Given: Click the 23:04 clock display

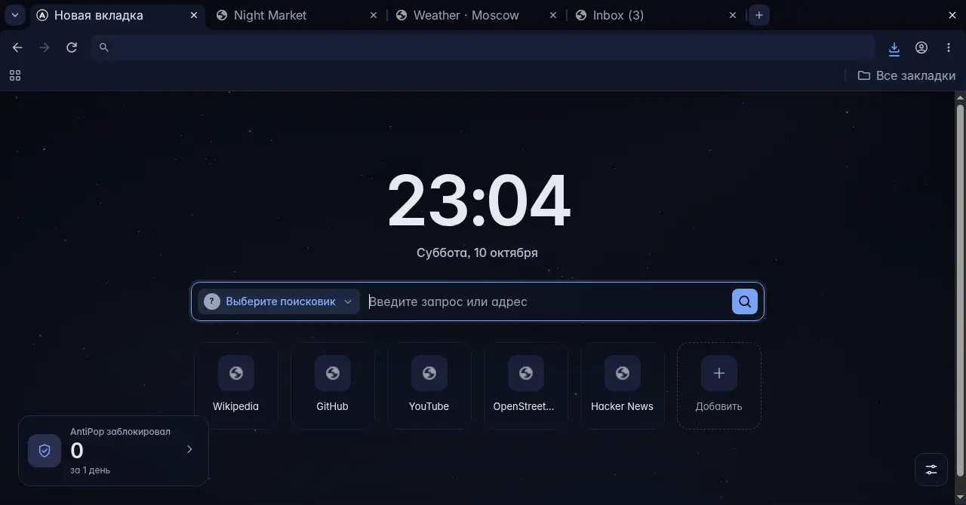Looking at the screenshot, I should click(478, 200).
